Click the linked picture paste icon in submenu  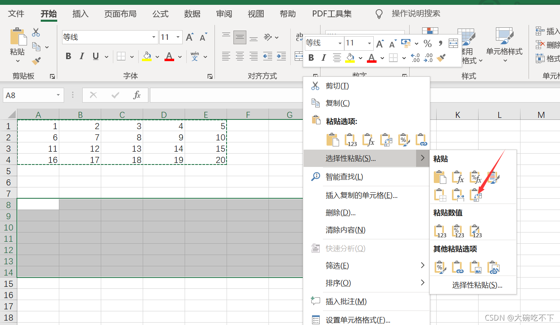(493, 267)
